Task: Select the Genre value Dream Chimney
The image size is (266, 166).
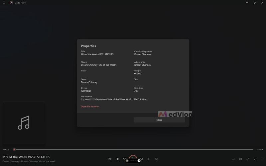Action: (89, 82)
